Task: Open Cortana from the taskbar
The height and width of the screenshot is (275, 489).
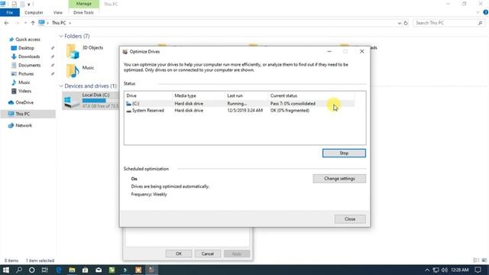Action: coord(31,270)
